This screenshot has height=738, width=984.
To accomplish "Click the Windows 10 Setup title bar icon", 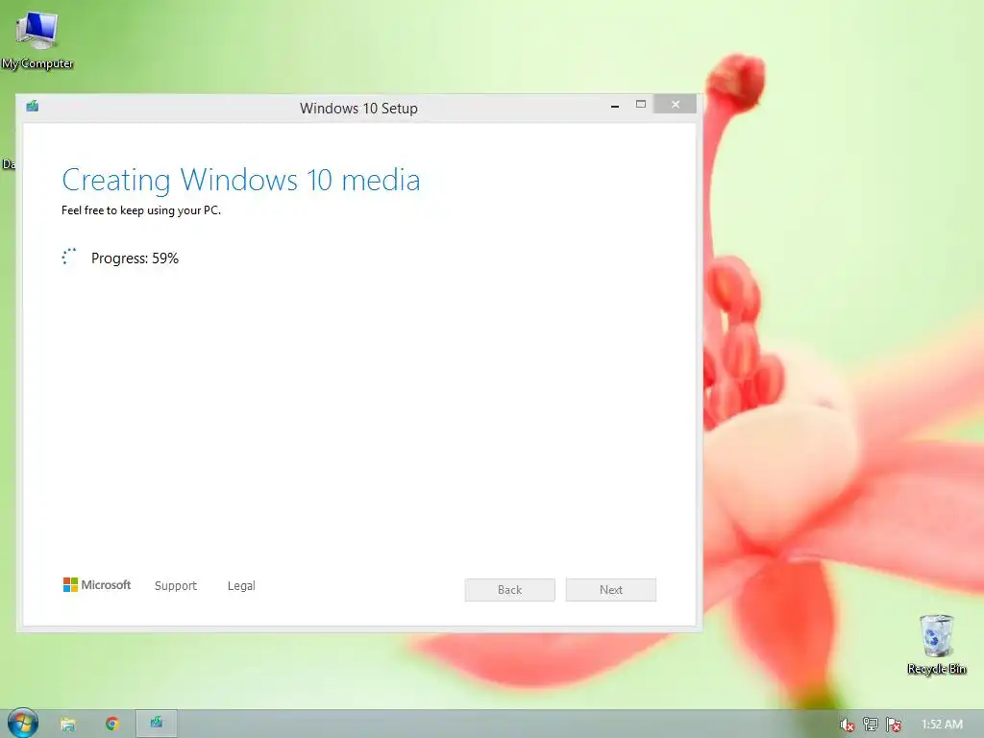I will [33, 106].
